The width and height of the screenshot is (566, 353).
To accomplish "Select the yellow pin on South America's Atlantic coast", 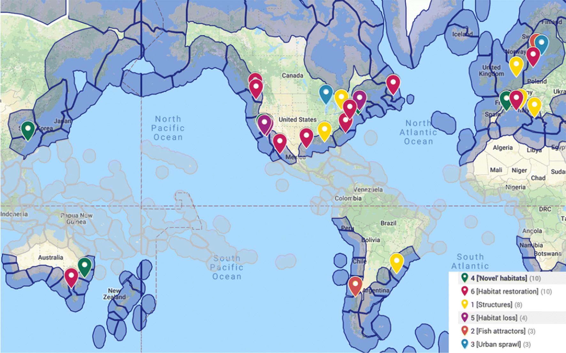I will click(396, 263).
